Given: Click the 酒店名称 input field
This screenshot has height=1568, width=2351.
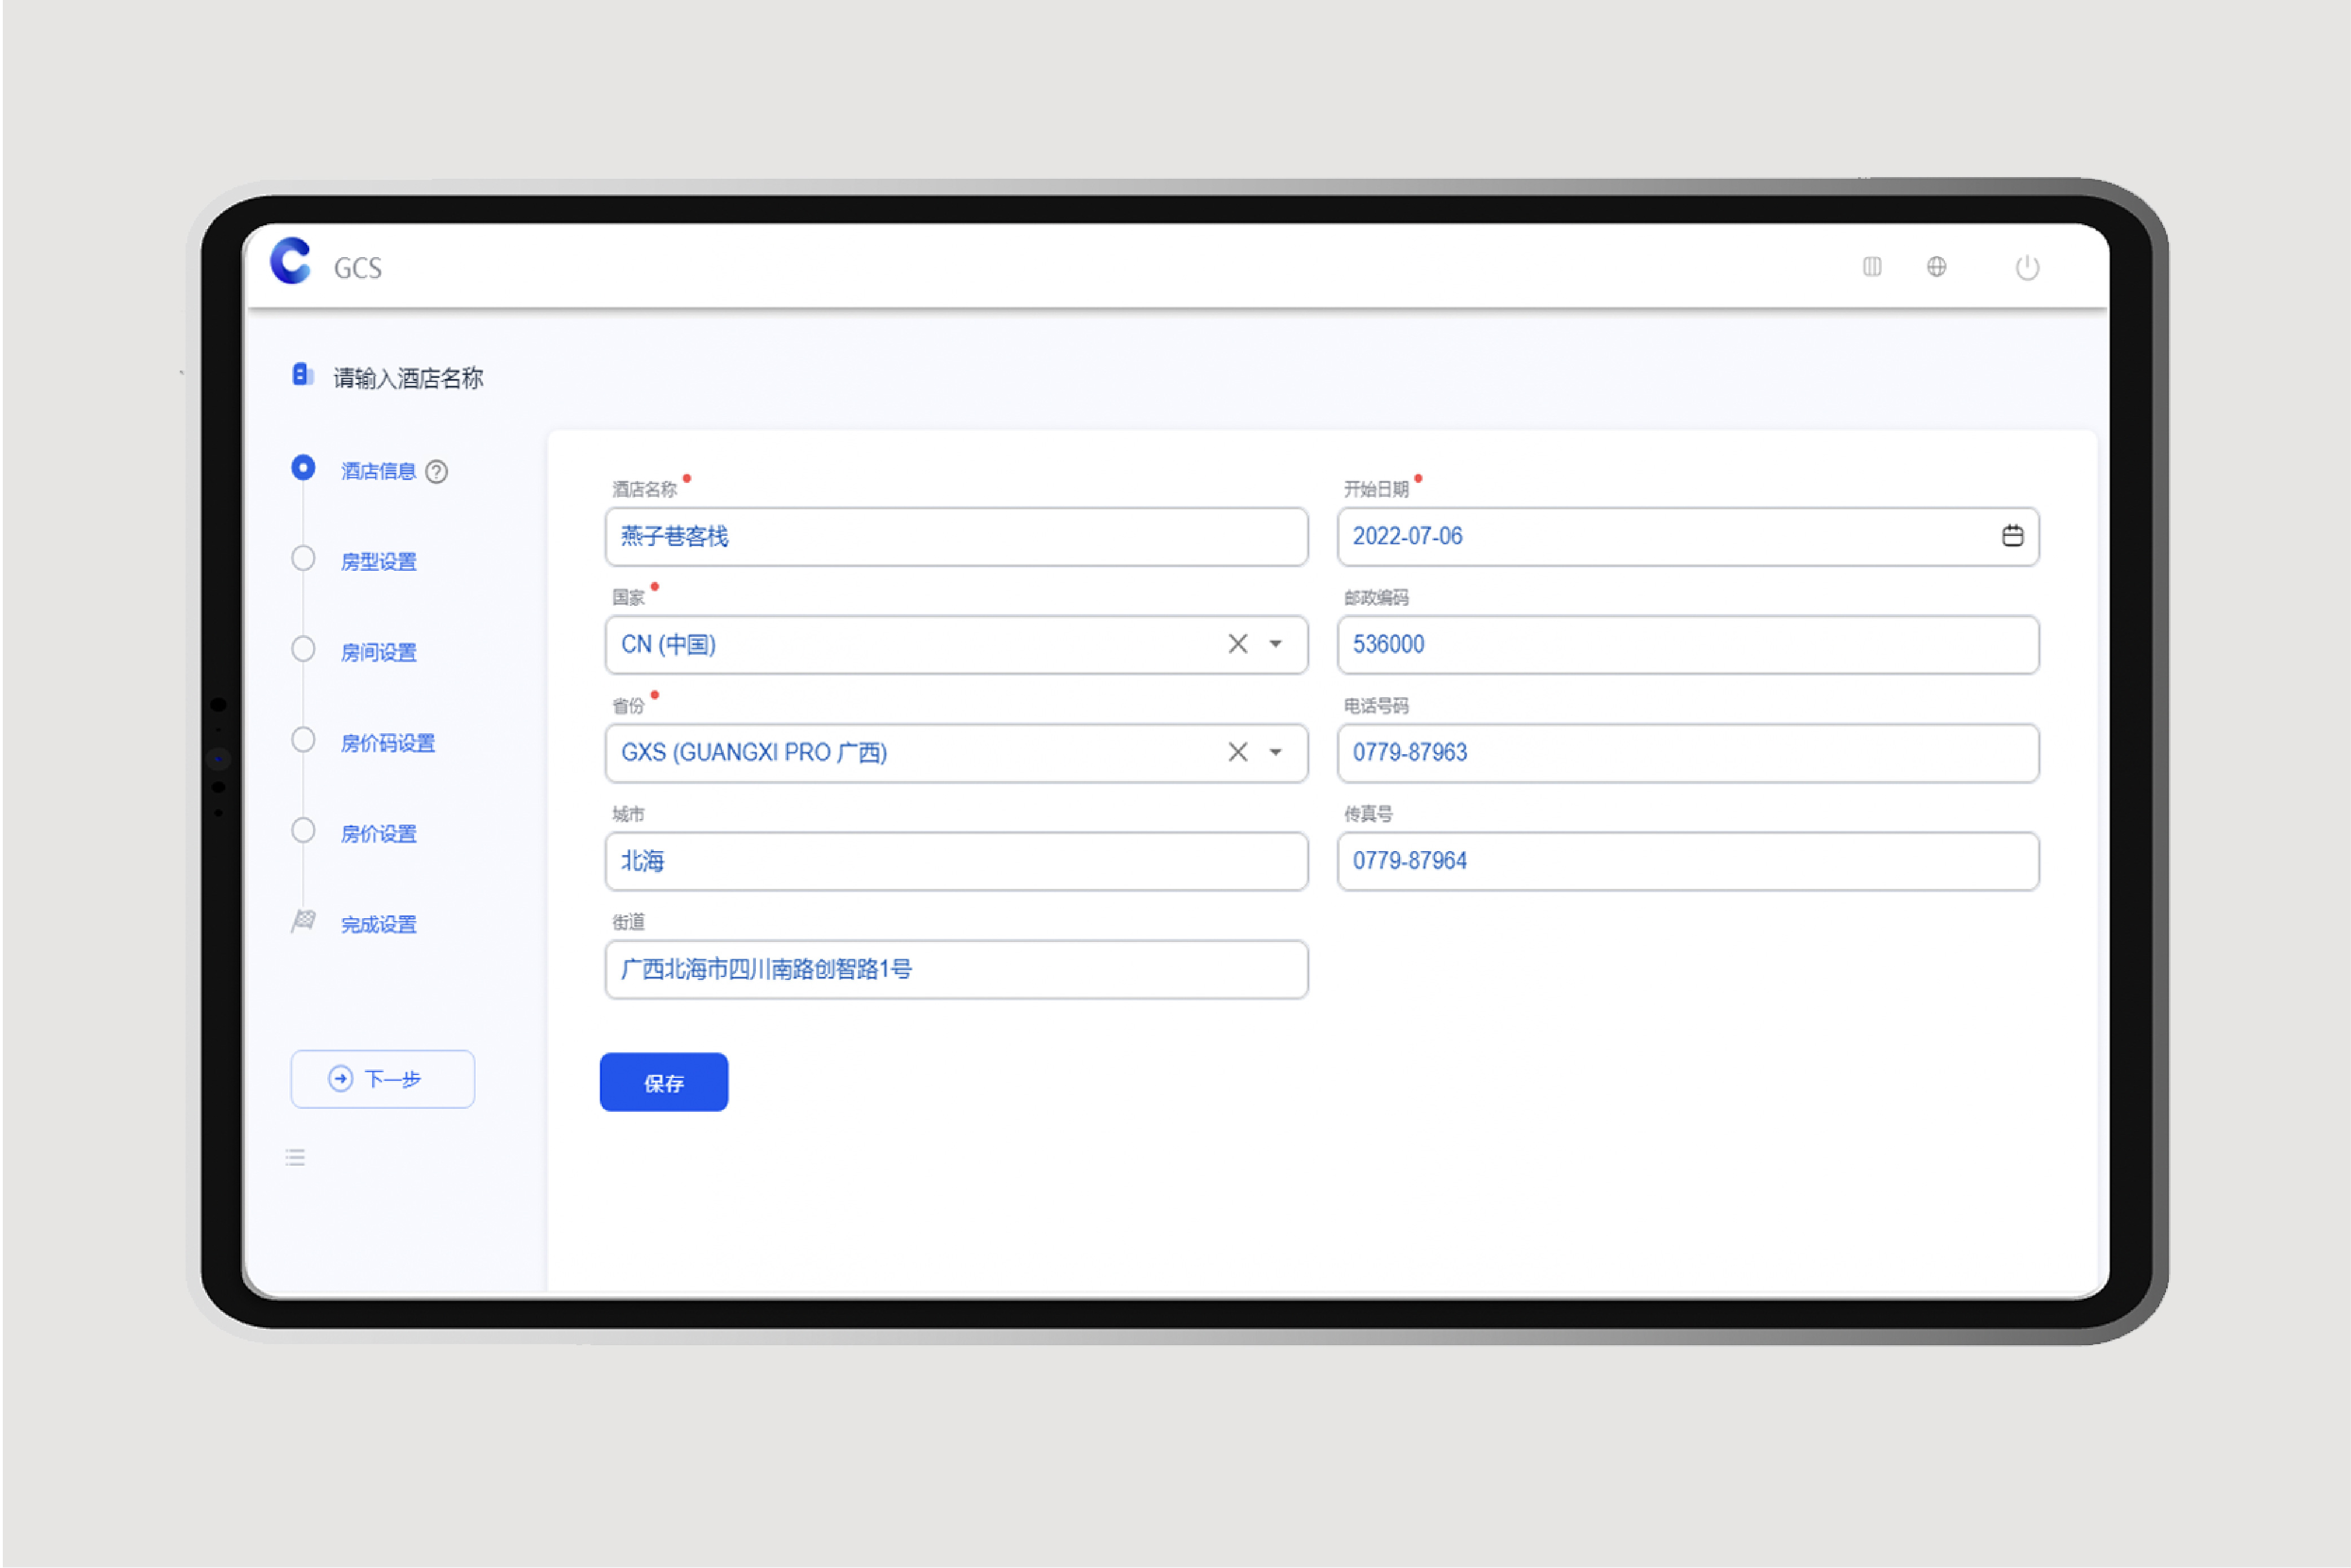Looking at the screenshot, I should 955,537.
